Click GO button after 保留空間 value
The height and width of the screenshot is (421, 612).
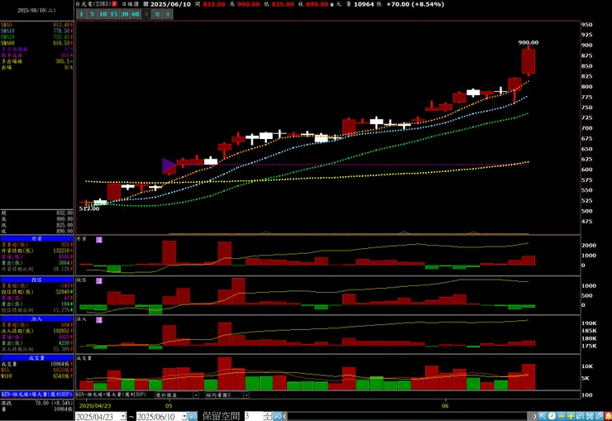(x=277, y=416)
